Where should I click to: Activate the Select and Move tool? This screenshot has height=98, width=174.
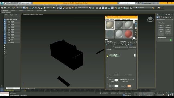point(36,8)
